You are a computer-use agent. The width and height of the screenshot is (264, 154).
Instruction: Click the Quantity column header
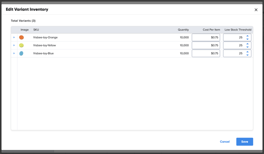tap(183, 29)
